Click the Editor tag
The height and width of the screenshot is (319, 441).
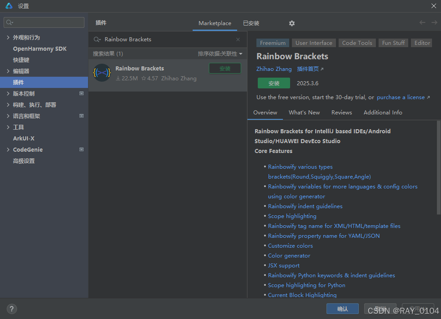click(x=422, y=43)
